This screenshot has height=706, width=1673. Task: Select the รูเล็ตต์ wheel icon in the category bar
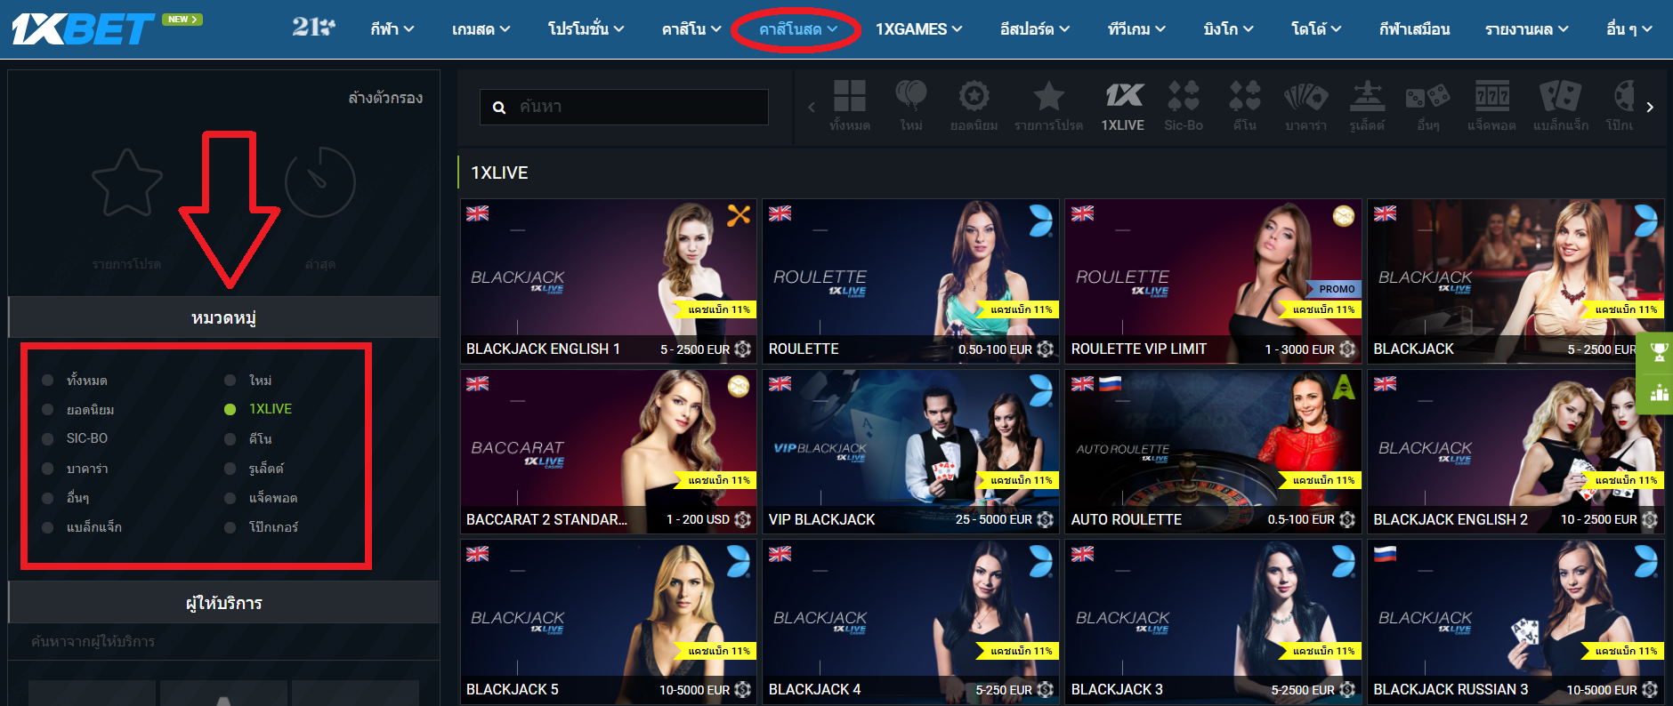1367,96
